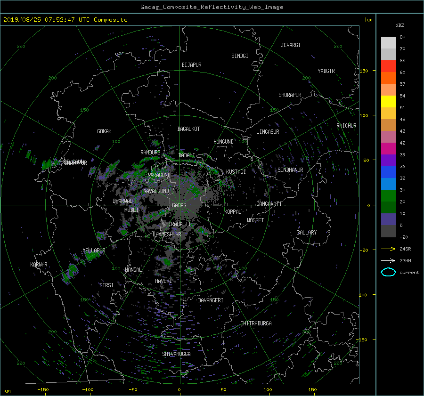424x396 pixels.
Task: Click the yellow 24SR arrow legend icon
Action: [388, 249]
